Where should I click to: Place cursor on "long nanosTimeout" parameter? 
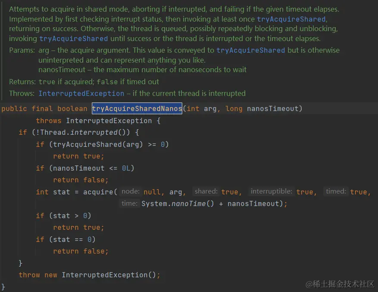tap(262, 109)
